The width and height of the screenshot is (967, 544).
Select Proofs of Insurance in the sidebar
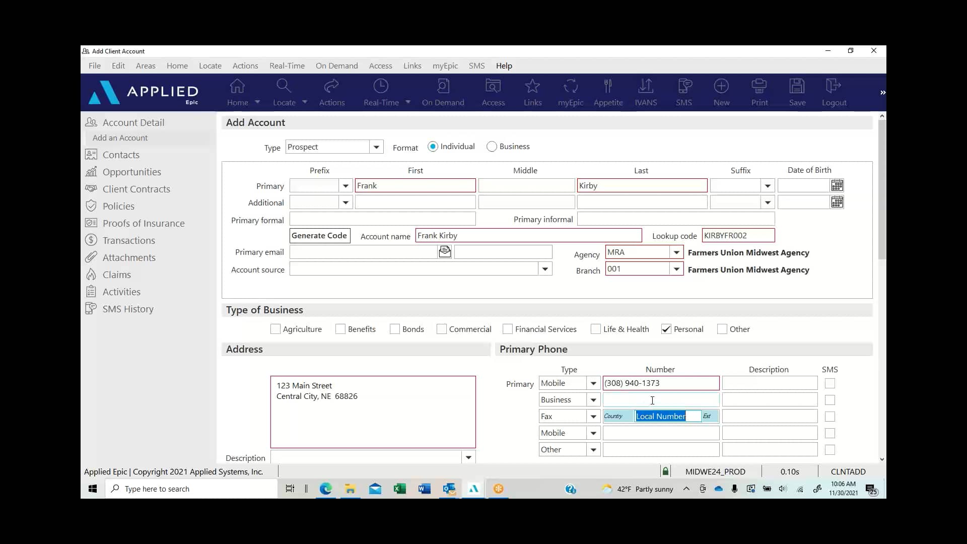coord(143,223)
